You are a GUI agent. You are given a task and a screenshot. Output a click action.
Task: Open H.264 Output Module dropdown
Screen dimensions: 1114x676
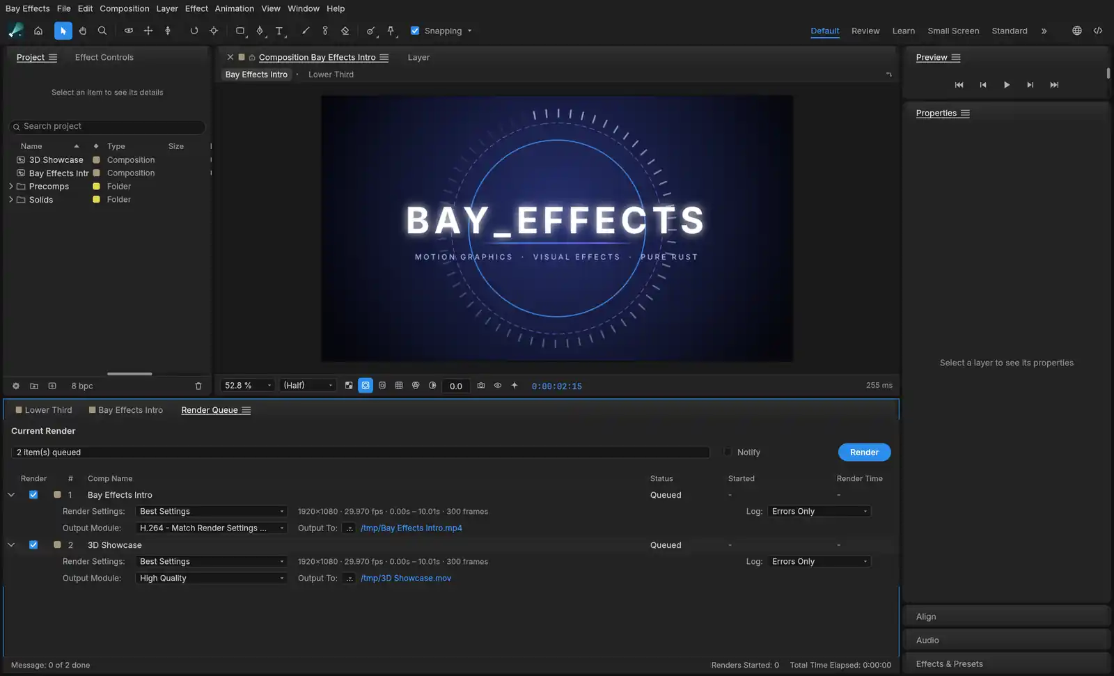[x=211, y=528]
